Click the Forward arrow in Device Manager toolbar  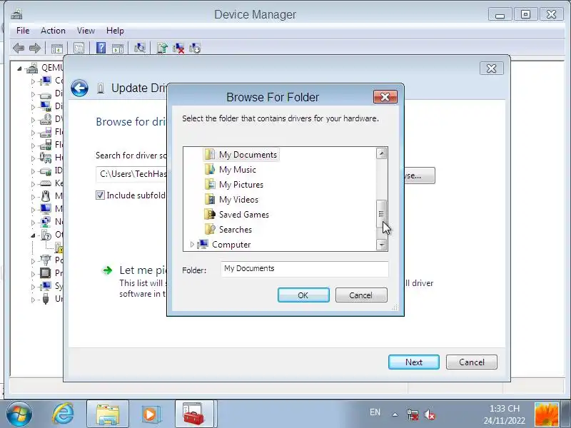point(35,48)
